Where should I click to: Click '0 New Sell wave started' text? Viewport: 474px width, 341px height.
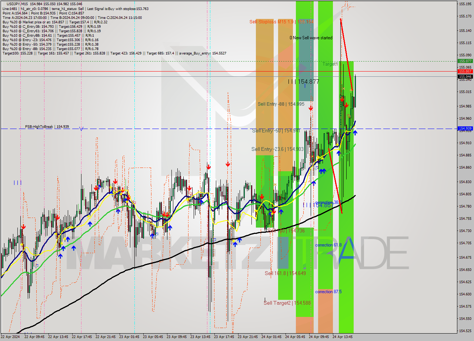click(x=311, y=38)
